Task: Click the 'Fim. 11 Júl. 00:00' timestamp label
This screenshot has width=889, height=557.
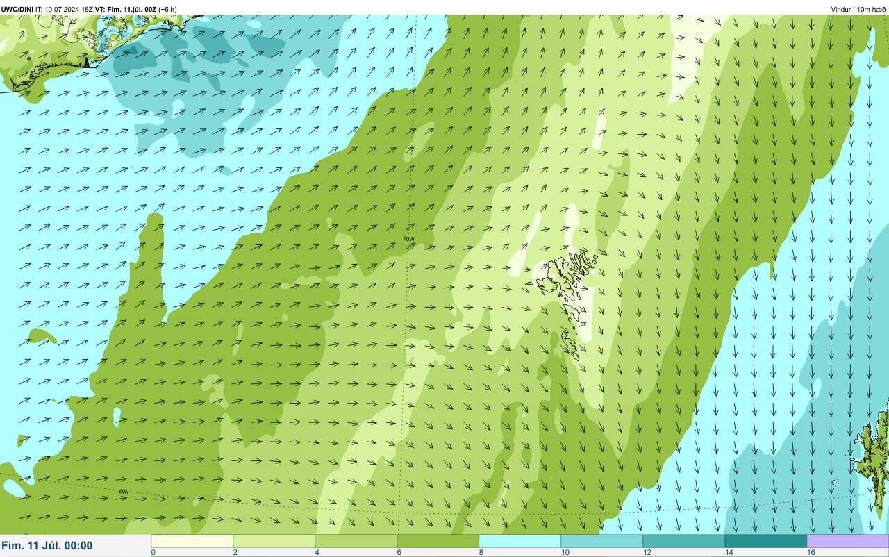Action: [x=47, y=546]
